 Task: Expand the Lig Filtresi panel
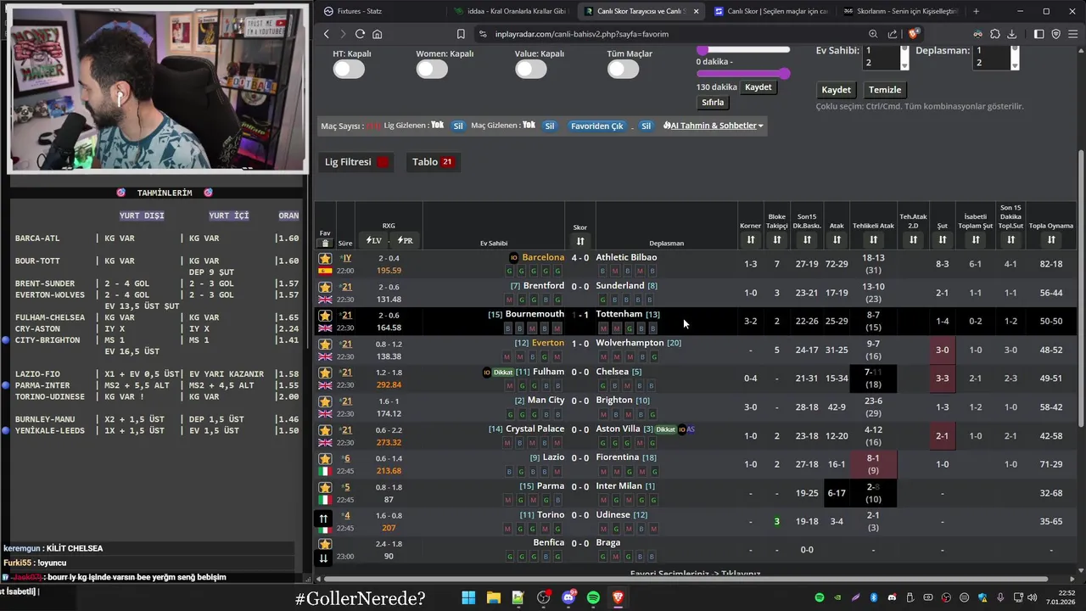pos(356,162)
